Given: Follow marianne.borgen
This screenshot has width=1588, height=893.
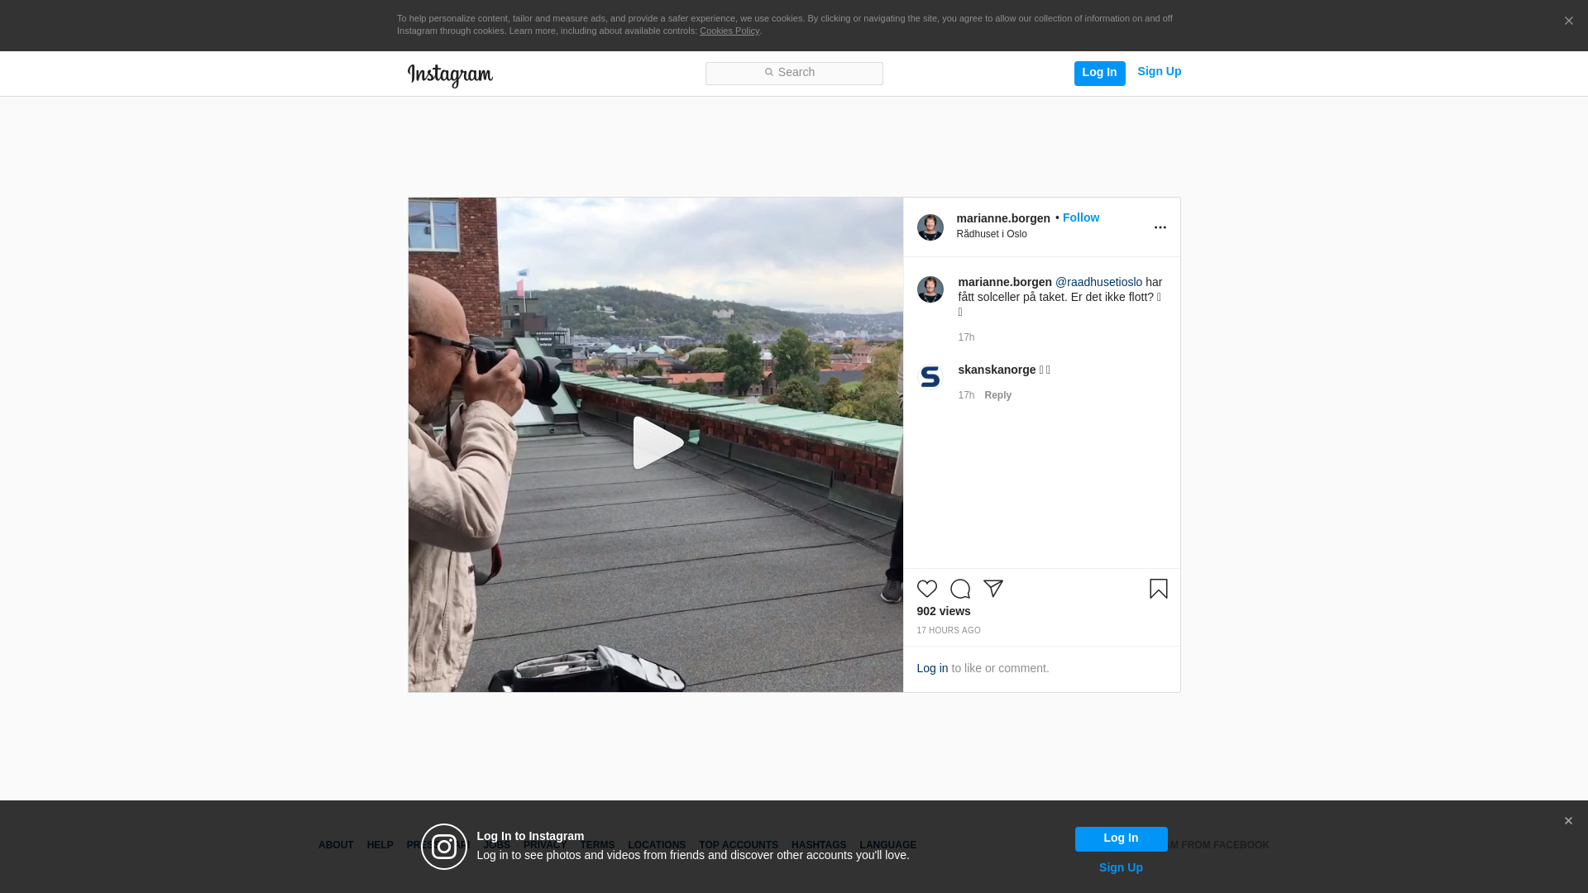Looking at the screenshot, I should coord(1080,217).
